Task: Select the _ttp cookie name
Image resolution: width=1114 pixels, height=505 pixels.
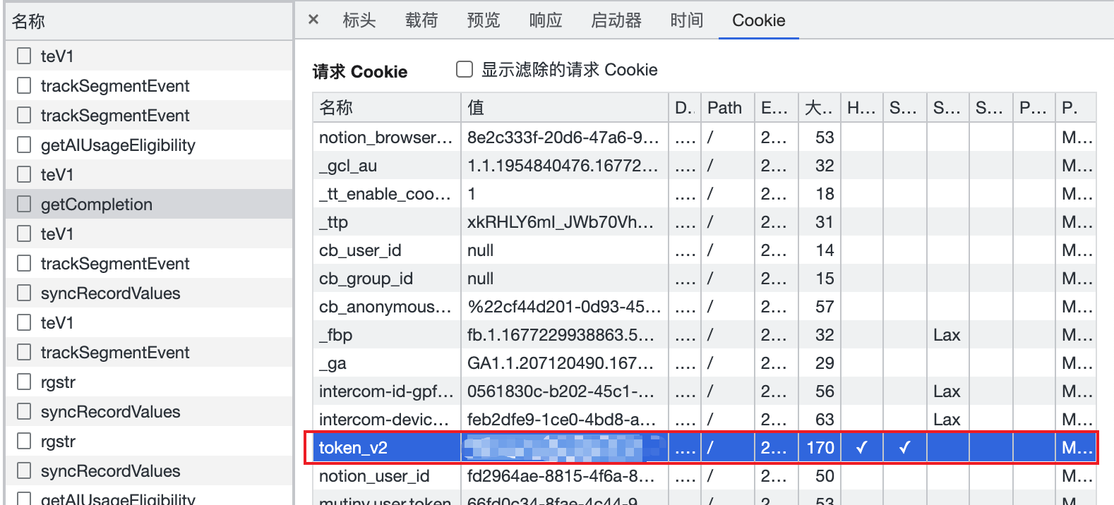Action: coord(334,222)
